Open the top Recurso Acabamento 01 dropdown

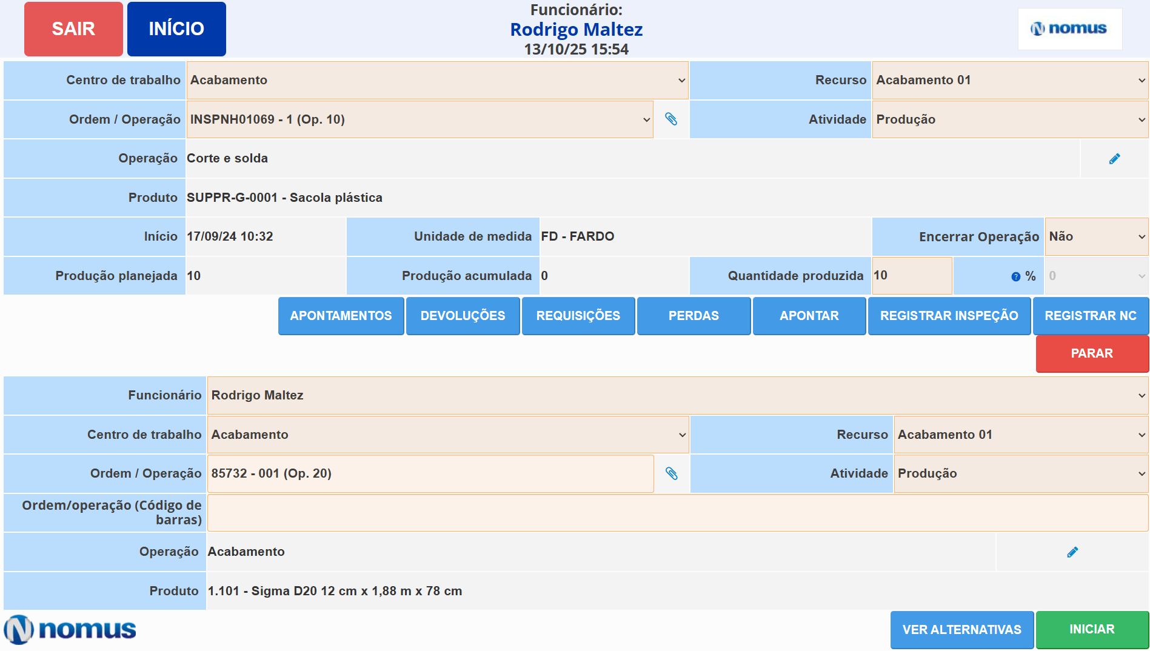coord(1009,80)
